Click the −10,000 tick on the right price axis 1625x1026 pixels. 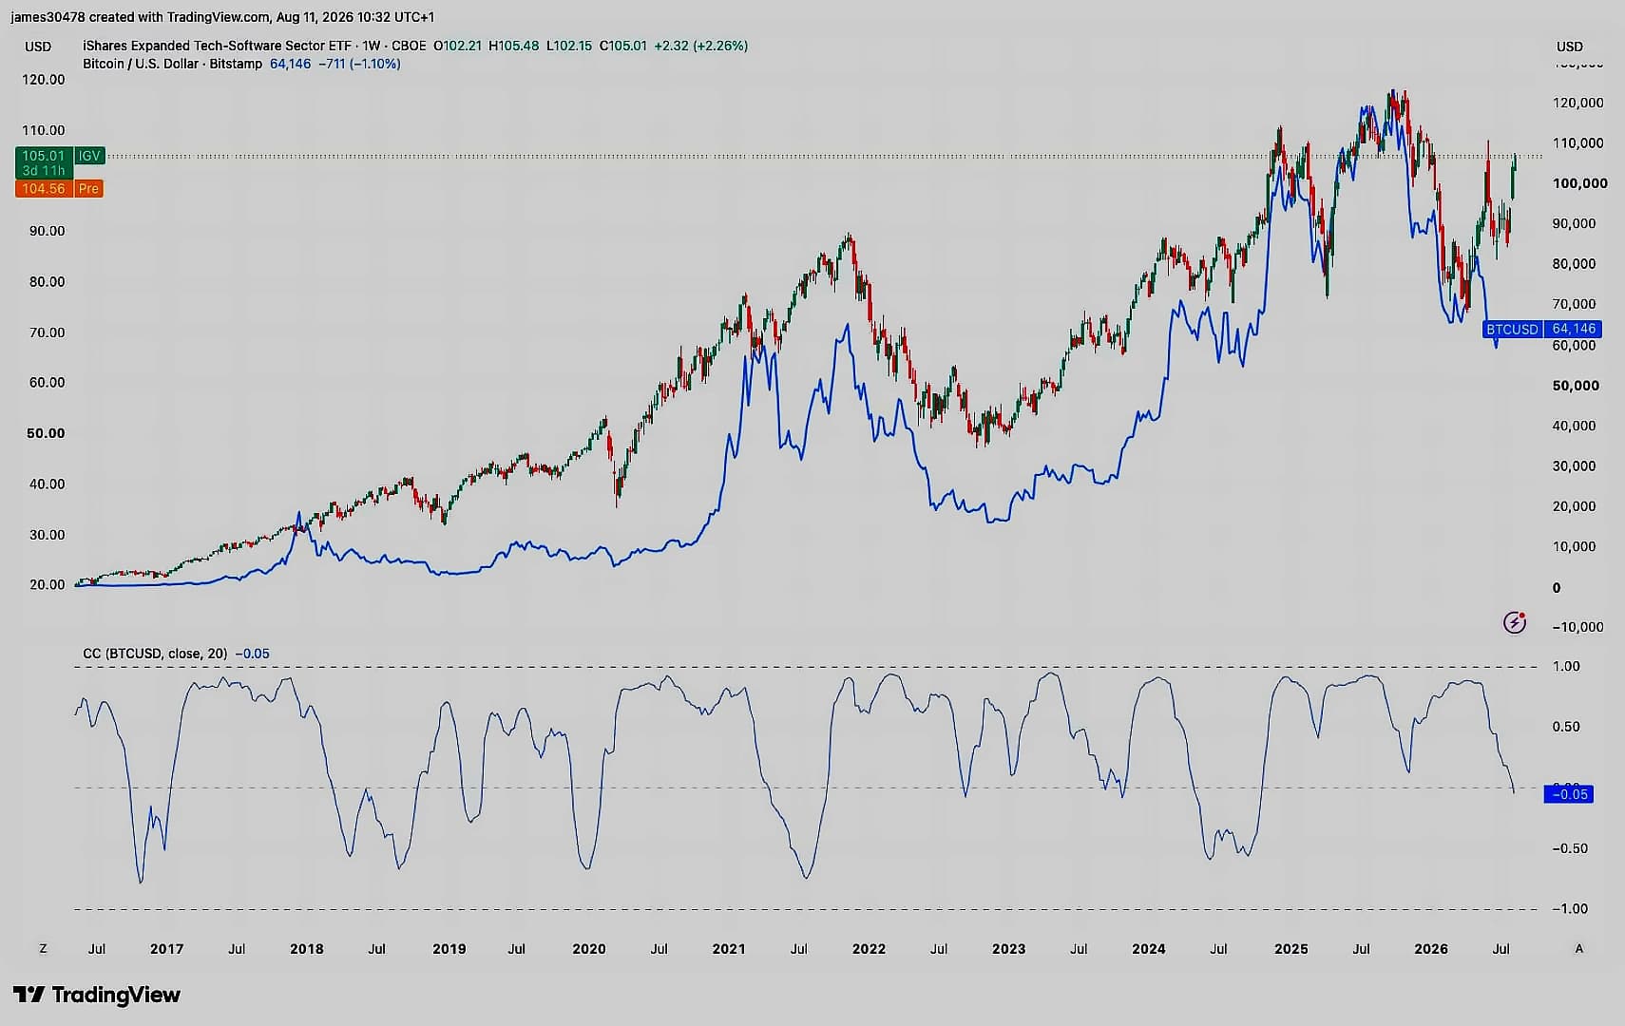(x=1577, y=627)
